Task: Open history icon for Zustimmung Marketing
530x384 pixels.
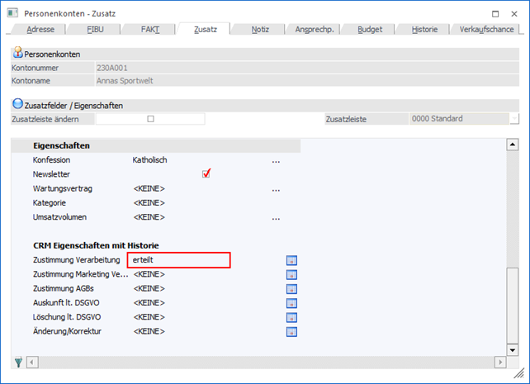Action: click(x=291, y=274)
